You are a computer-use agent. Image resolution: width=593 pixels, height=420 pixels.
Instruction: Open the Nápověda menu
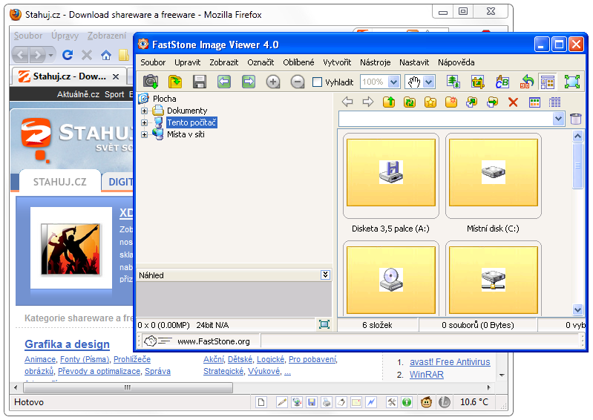(x=456, y=62)
